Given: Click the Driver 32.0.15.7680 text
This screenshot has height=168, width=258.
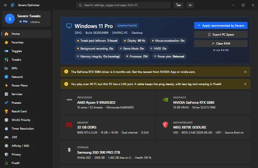Looking at the screenshot, I should [x=204, y=107].
